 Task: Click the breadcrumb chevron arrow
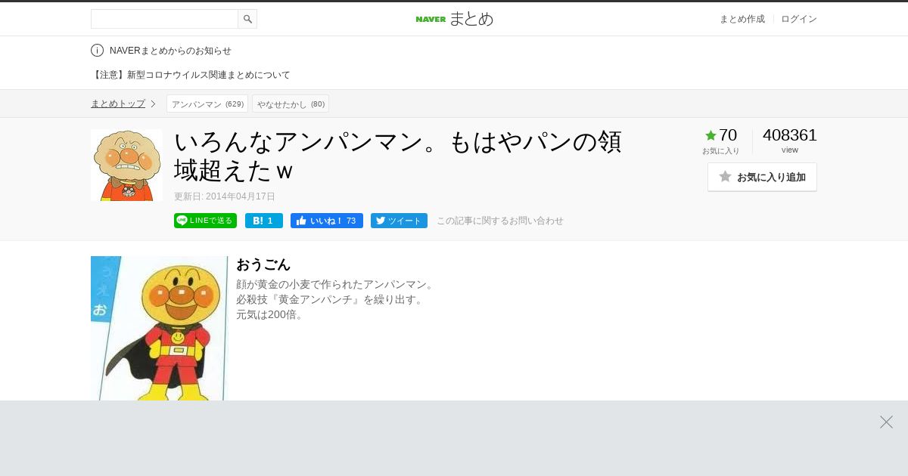point(153,104)
